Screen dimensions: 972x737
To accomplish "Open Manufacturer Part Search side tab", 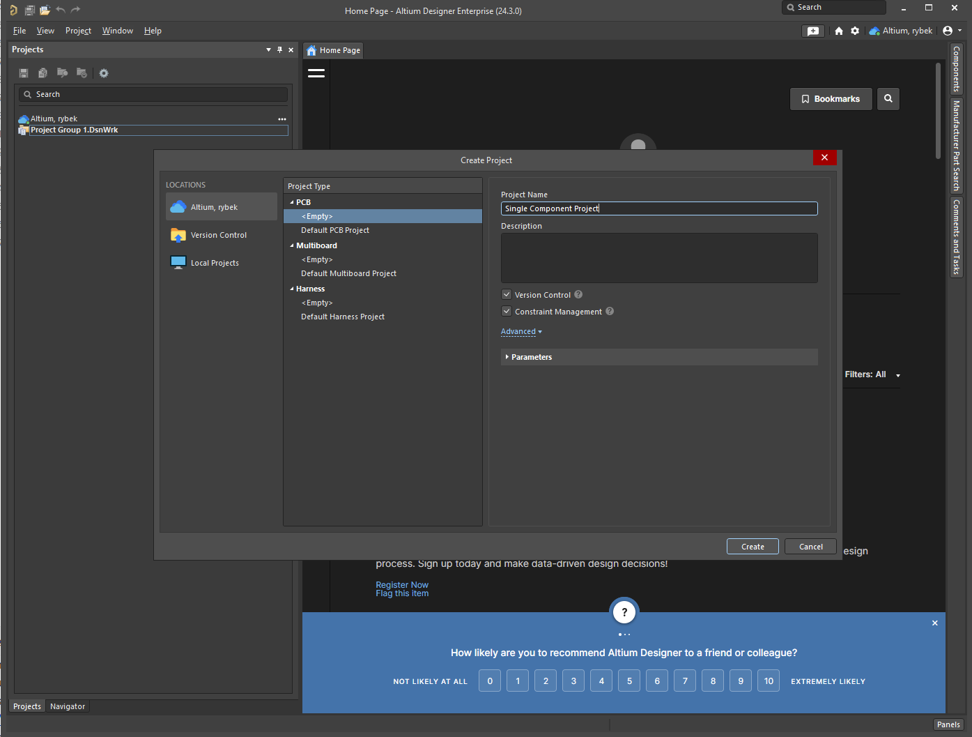I will (956, 146).
